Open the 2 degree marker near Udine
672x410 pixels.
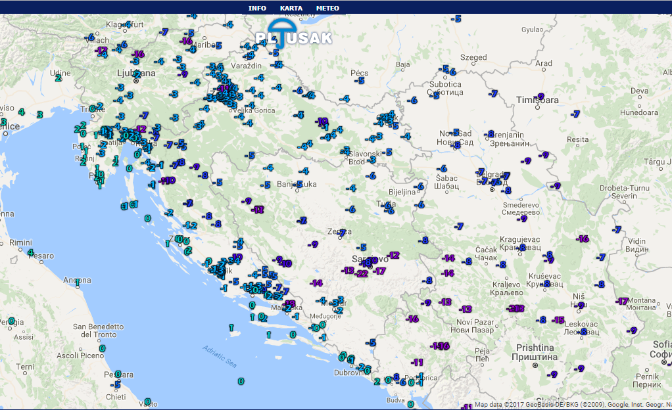pos(59,78)
